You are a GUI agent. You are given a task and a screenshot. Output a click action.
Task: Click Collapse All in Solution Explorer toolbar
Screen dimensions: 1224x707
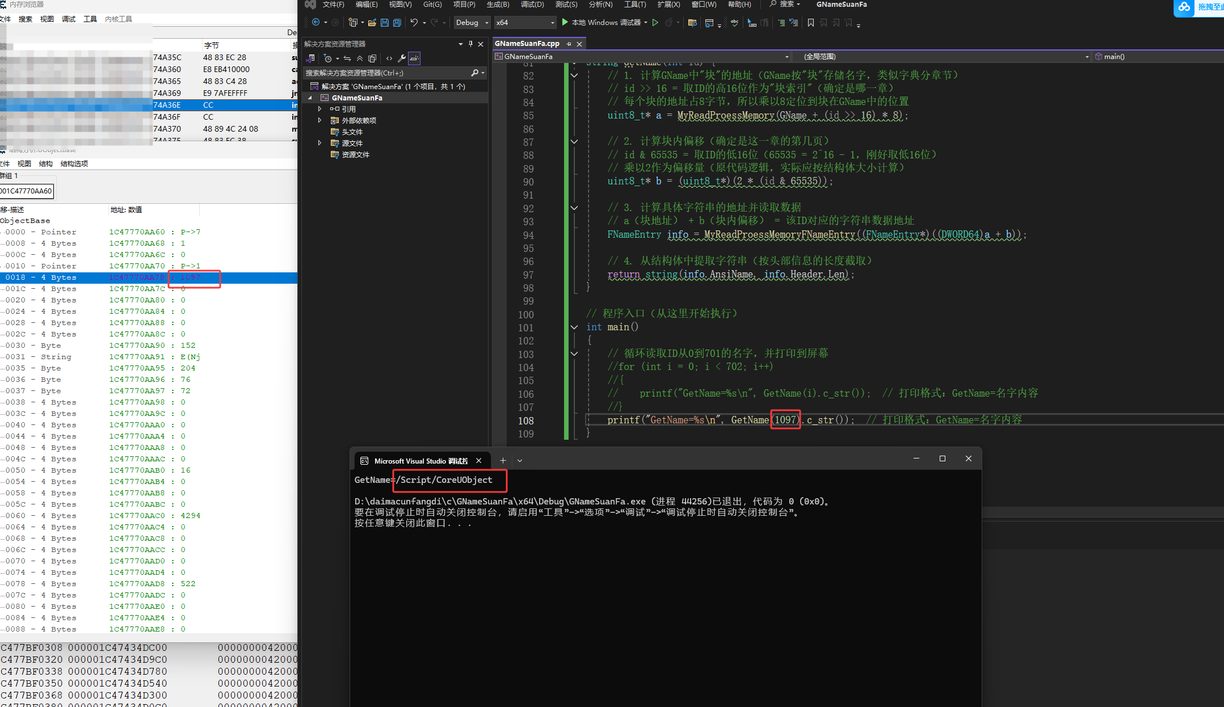click(x=360, y=58)
